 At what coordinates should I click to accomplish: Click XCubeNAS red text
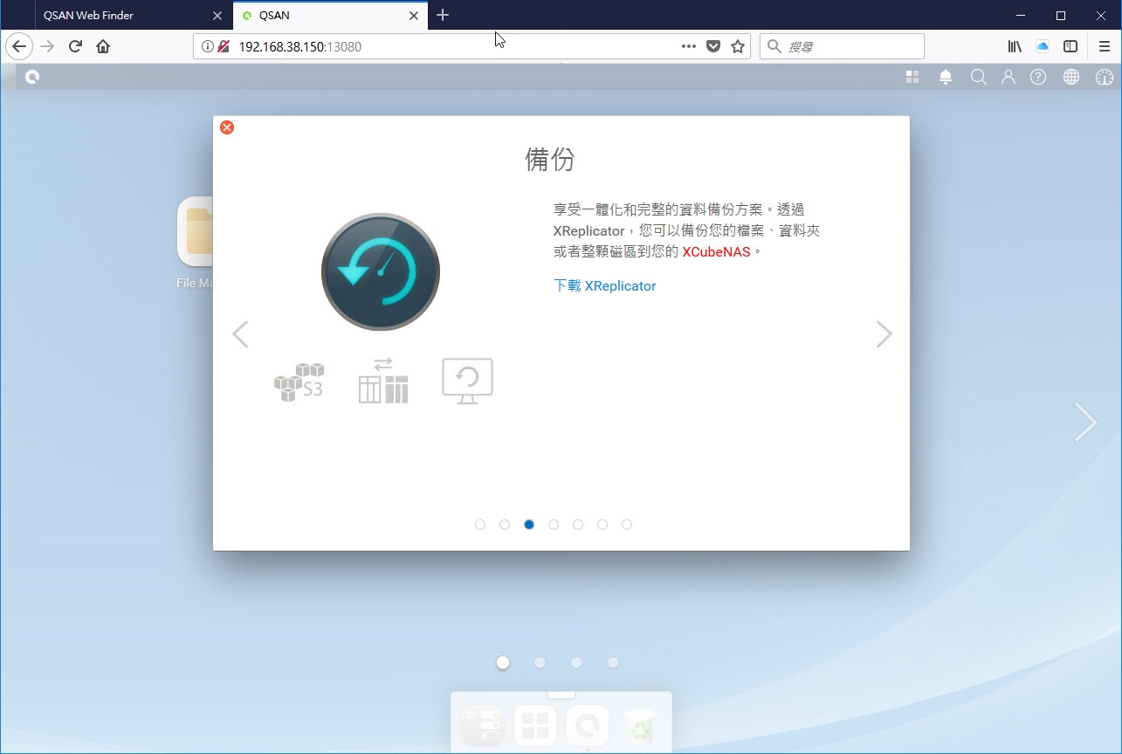coord(716,252)
